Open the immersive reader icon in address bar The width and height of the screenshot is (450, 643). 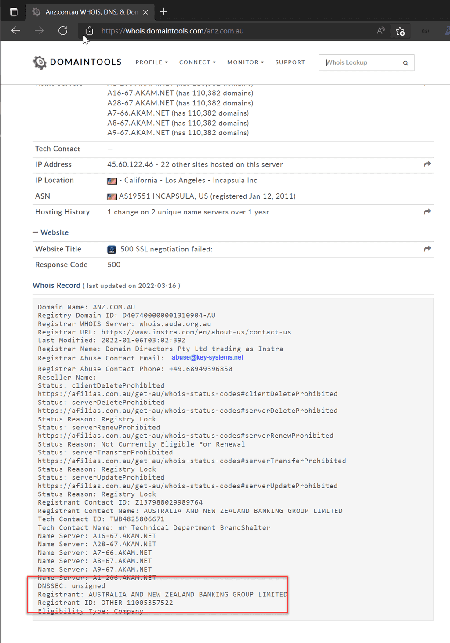pos(381,31)
